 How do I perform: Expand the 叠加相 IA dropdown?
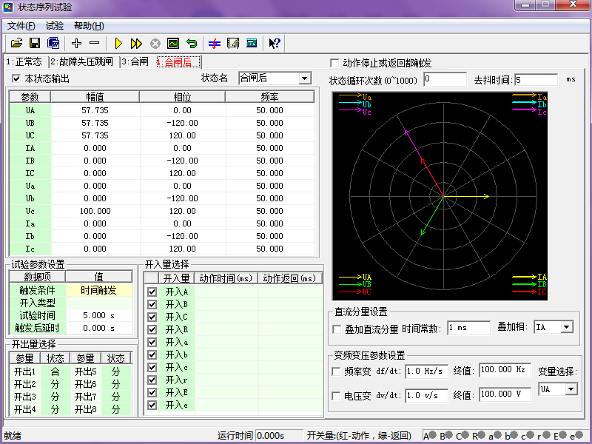(x=567, y=327)
